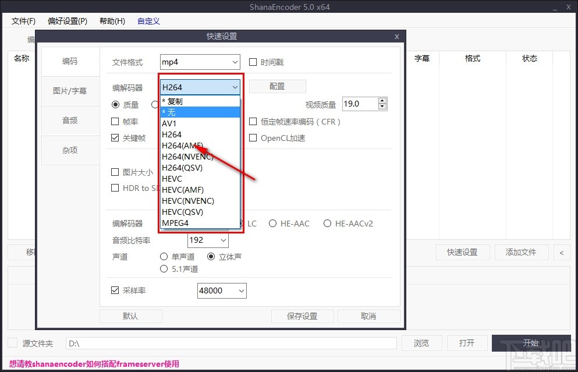Decrease 视频质量 with the down stepper arrow
This screenshot has width=578, height=372.
382,107
